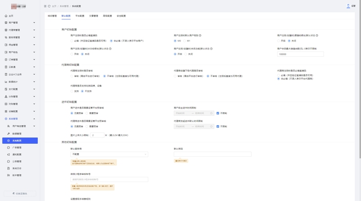
Task: Click the 图片上传大小限制 number field
Action: pos(97,135)
